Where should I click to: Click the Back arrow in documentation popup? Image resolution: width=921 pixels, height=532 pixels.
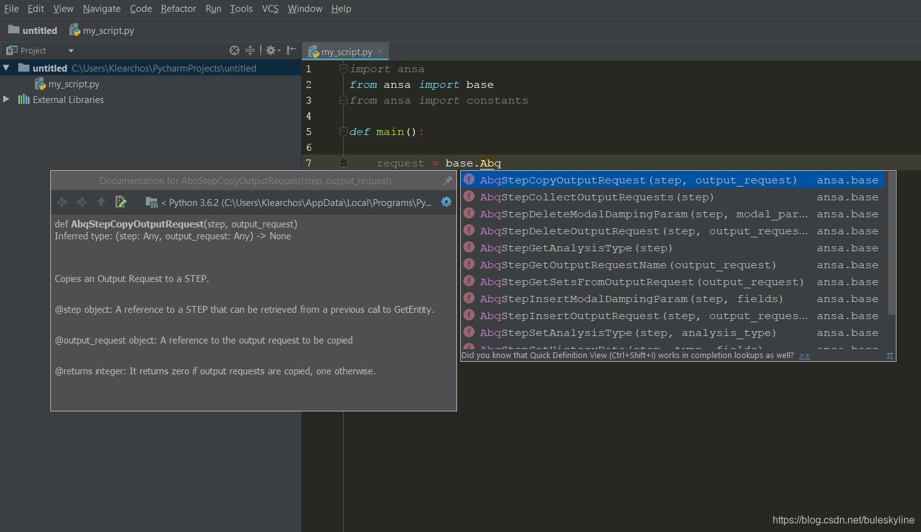click(x=62, y=202)
